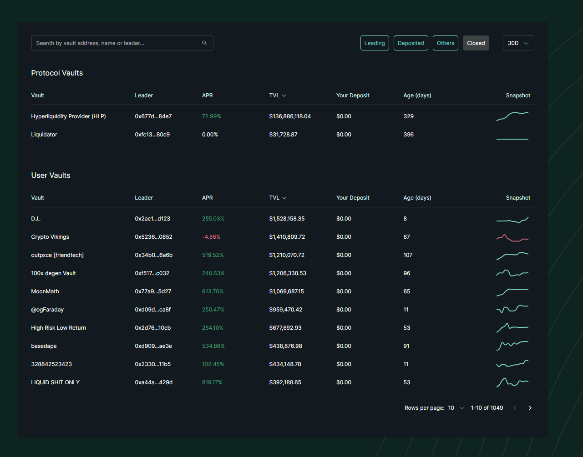Open the 100x degen Vault details
Viewport: 583px width, 457px height.
[53, 273]
